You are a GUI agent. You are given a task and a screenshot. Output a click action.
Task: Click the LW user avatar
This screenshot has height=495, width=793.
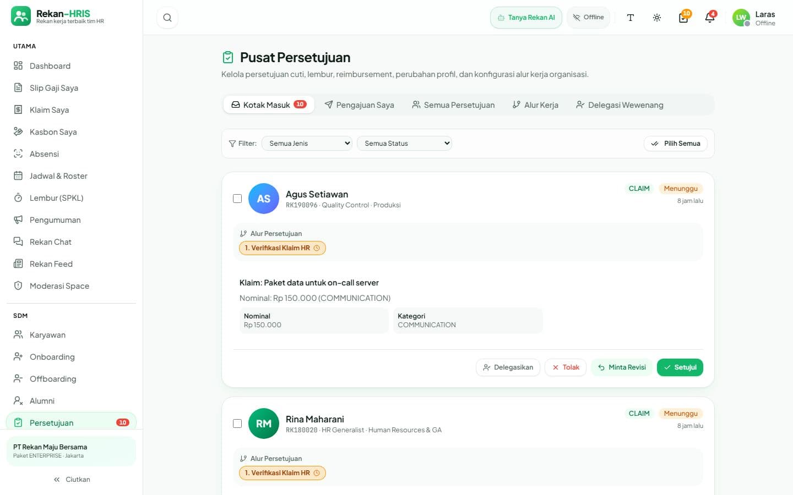pyautogui.click(x=741, y=18)
